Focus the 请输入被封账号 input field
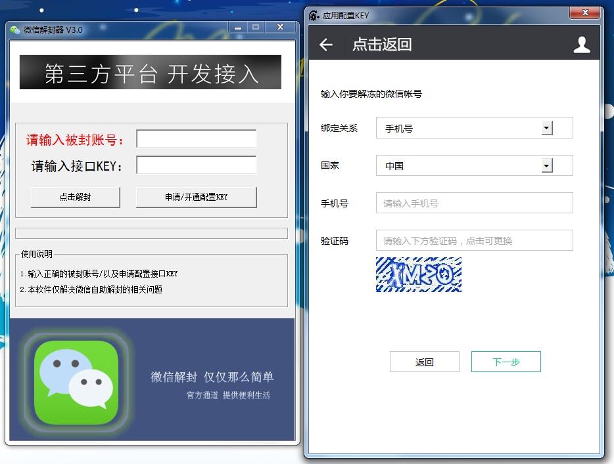Screen dimensions: 614x464 196,138
